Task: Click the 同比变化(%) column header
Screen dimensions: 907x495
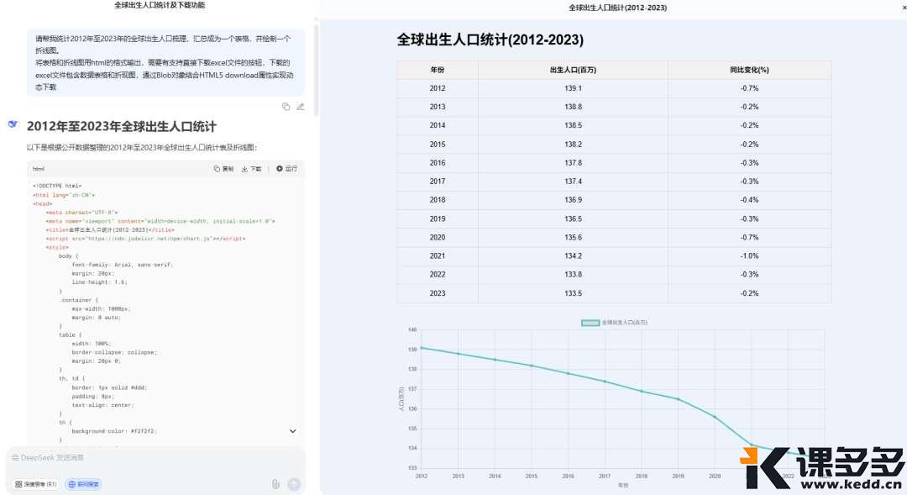Action: [x=749, y=70]
